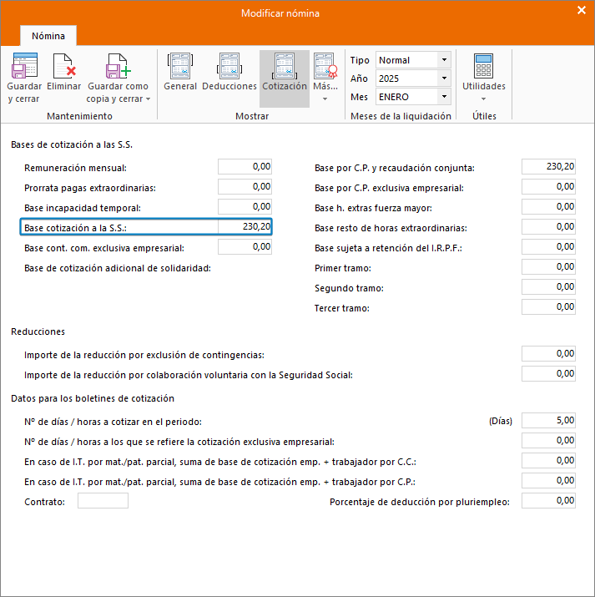The height and width of the screenshot is (597, 595).
Task: Click the Primer tramo value field
Action: coord(548,267)
